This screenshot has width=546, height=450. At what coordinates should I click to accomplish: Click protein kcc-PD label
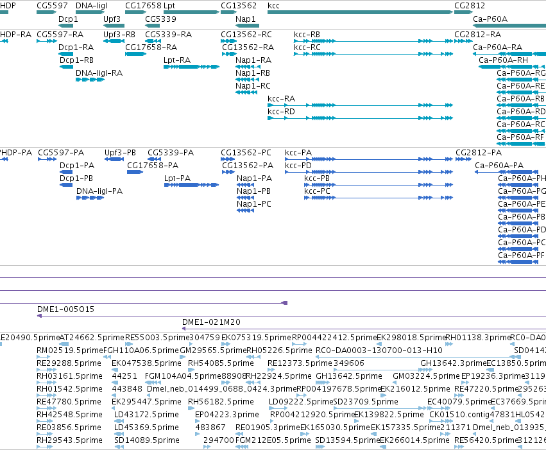(x=298, y=166)
